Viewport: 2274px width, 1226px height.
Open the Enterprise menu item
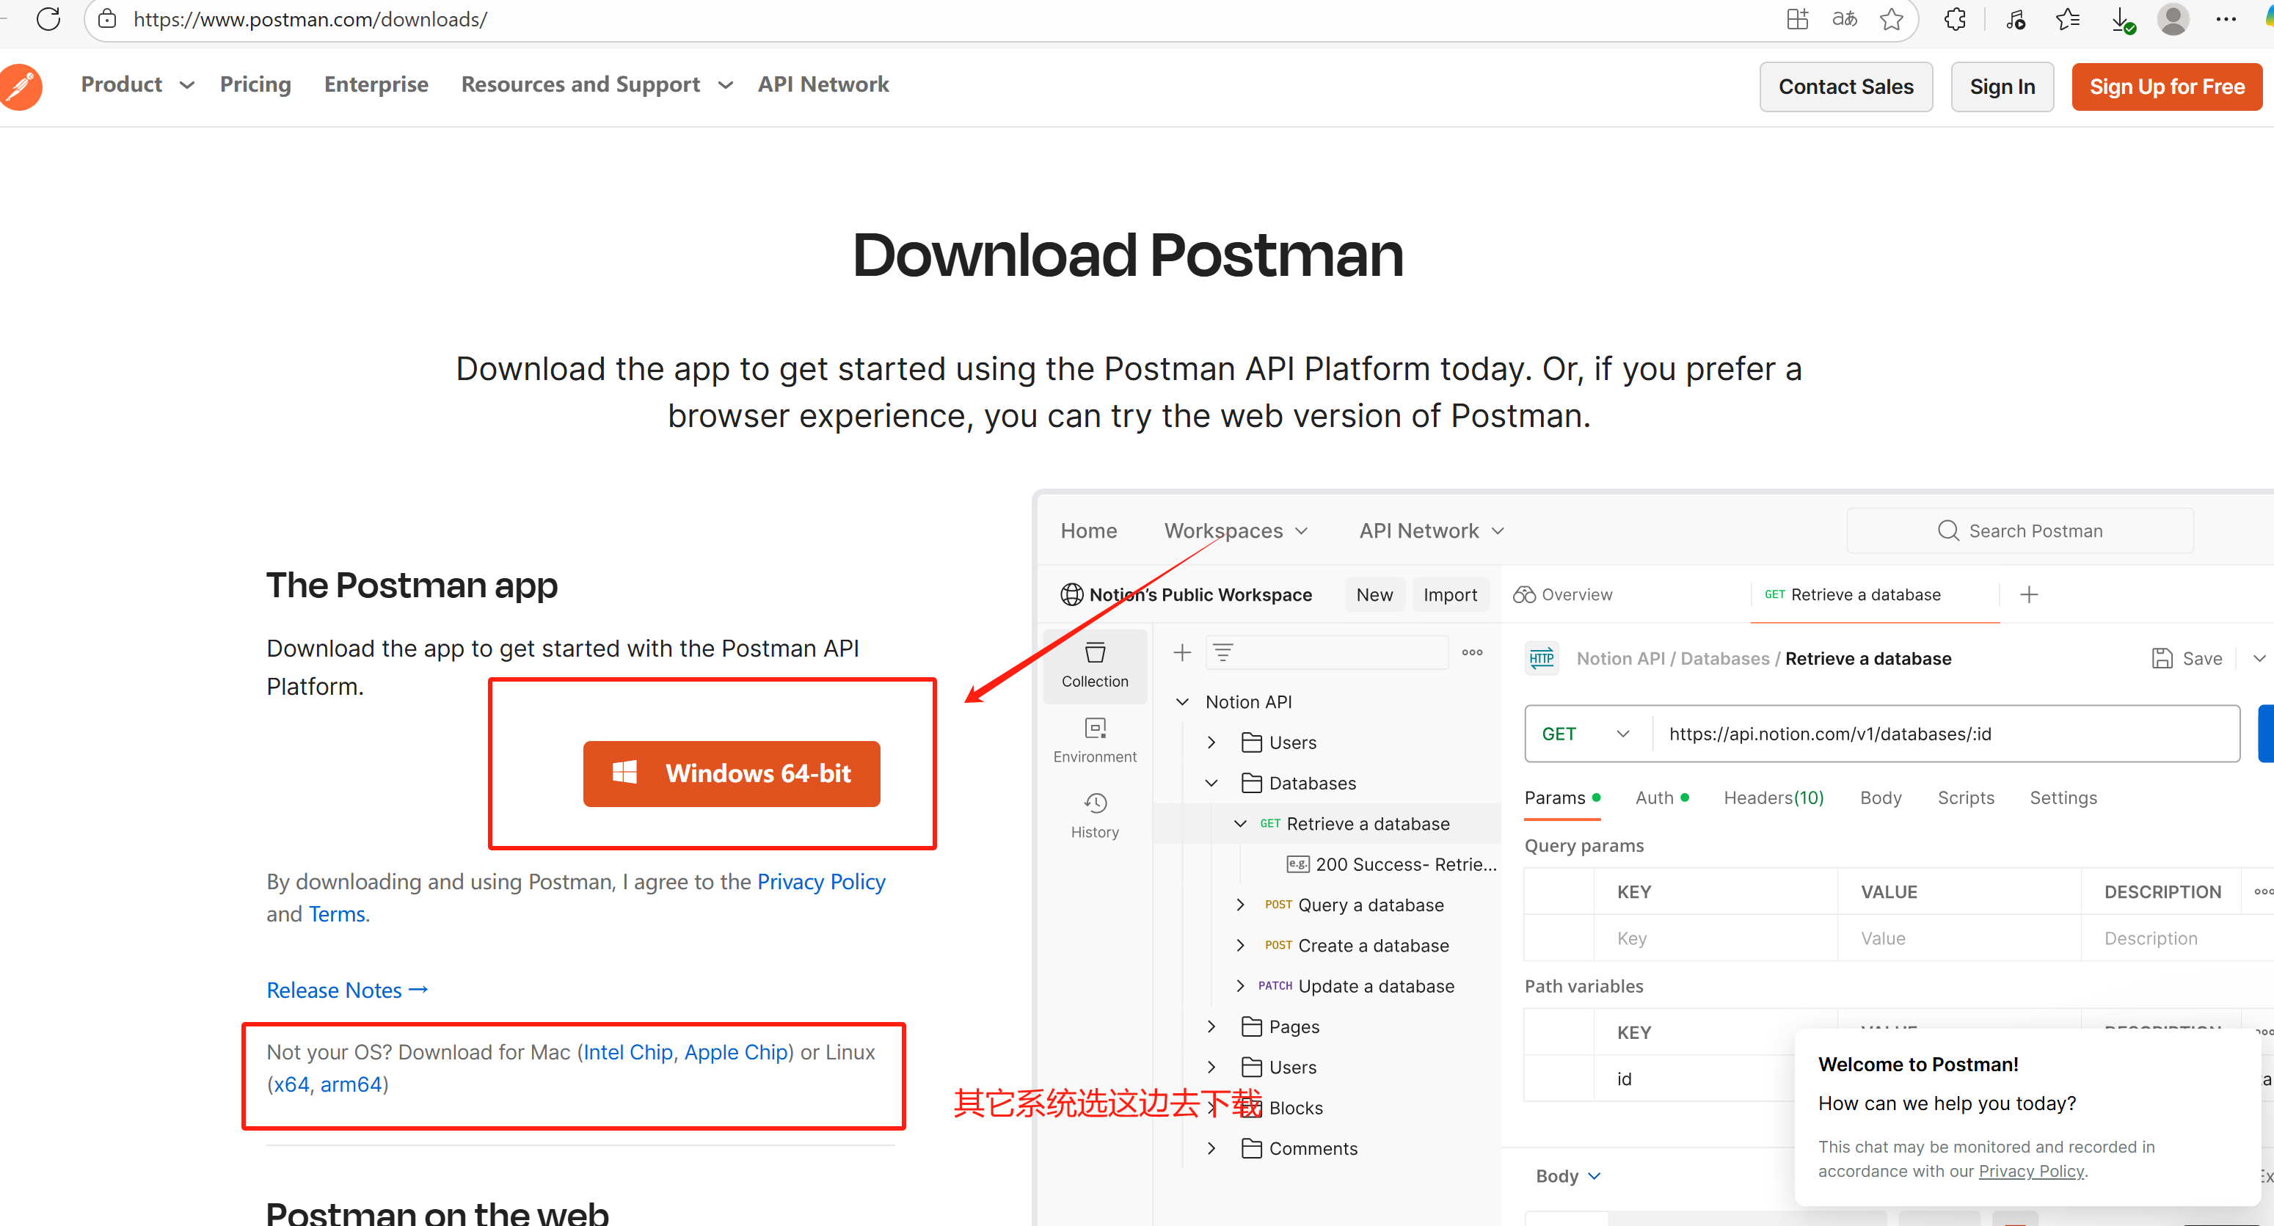(376, 84)
